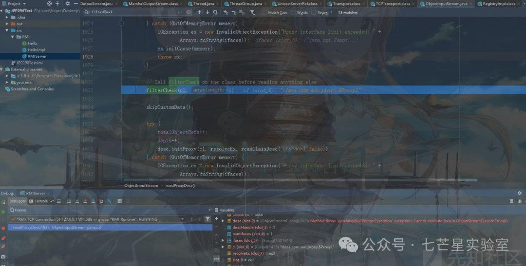Select Hello interface in project tree
Screen dimensions: 526x266
[x=32, y=43]
